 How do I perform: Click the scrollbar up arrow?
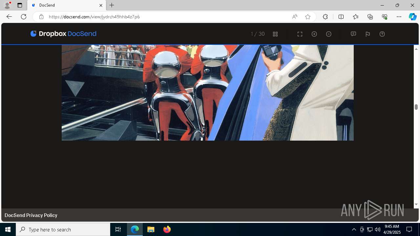pos(416,49)
